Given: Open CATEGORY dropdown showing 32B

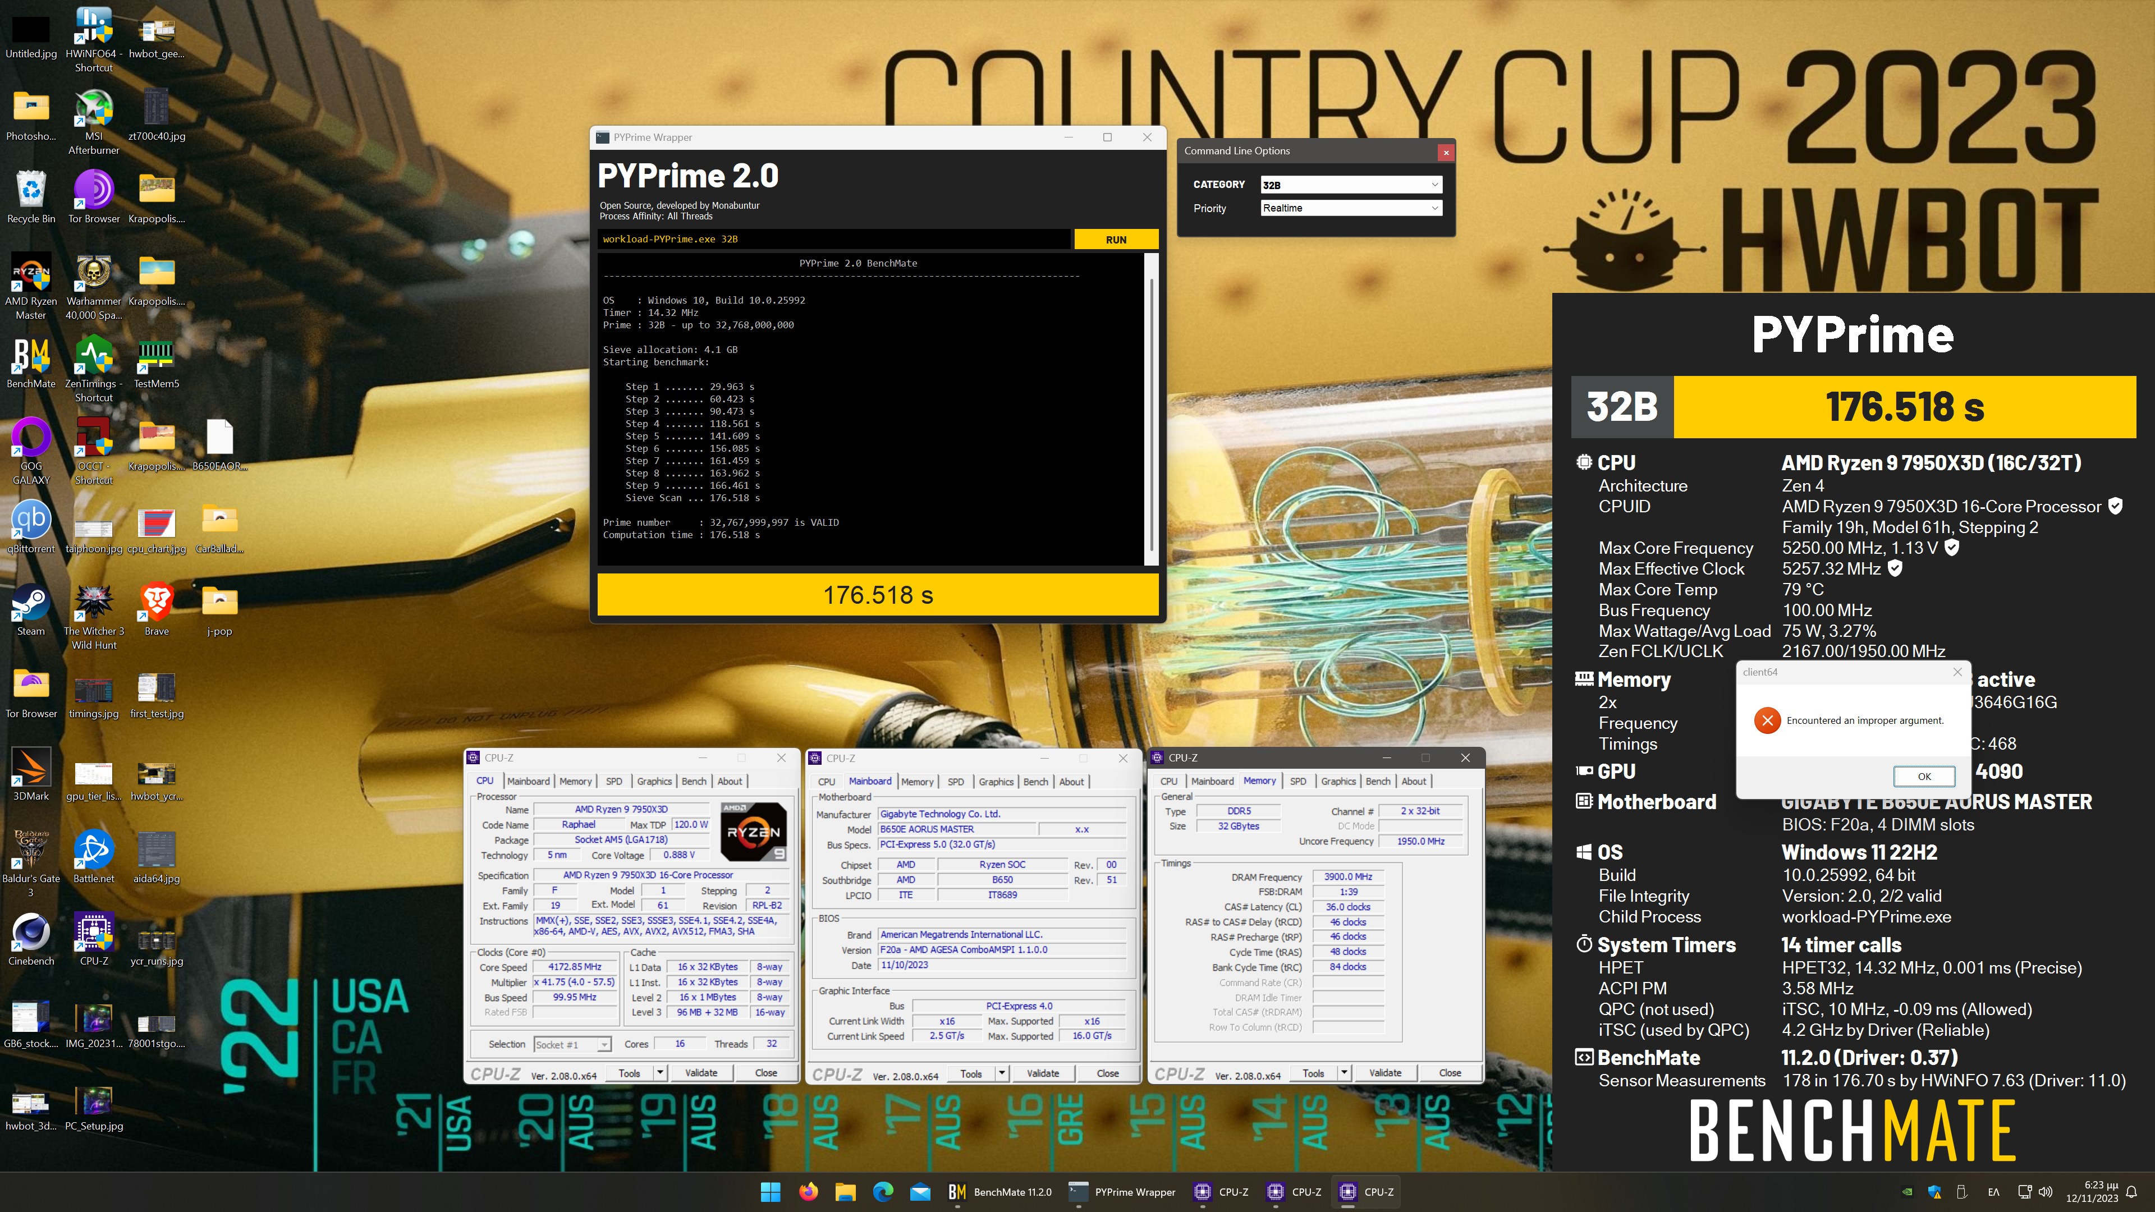Looking at the screenshot, I should coord(1351,185).
